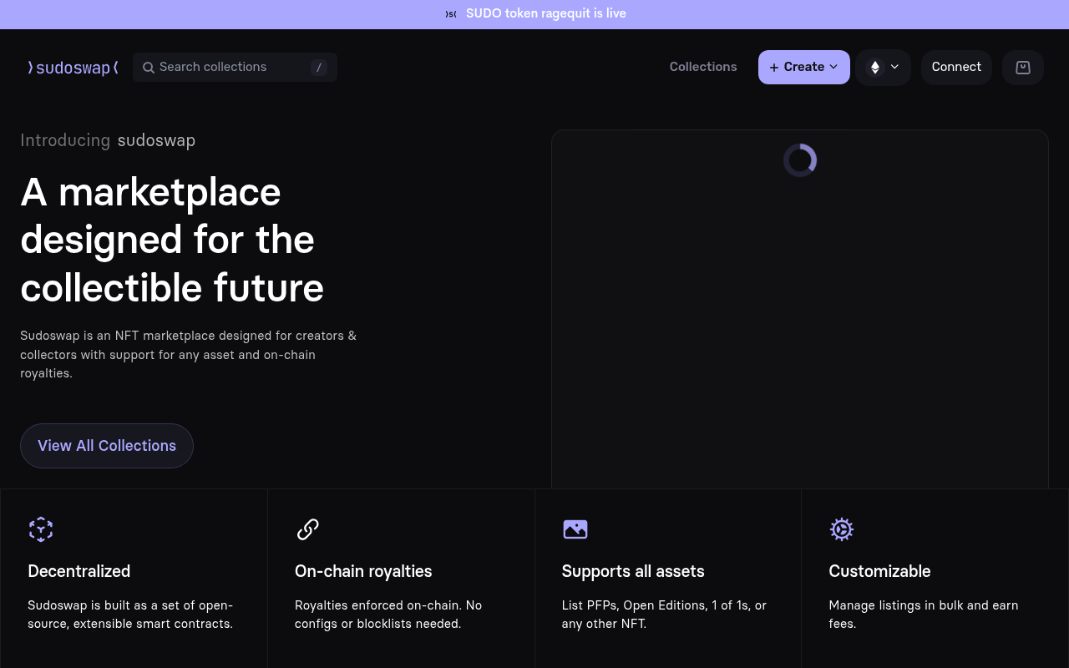Click the Connect wallet button
Viewport: 1069px width, 668px height.
click(956, 68)
